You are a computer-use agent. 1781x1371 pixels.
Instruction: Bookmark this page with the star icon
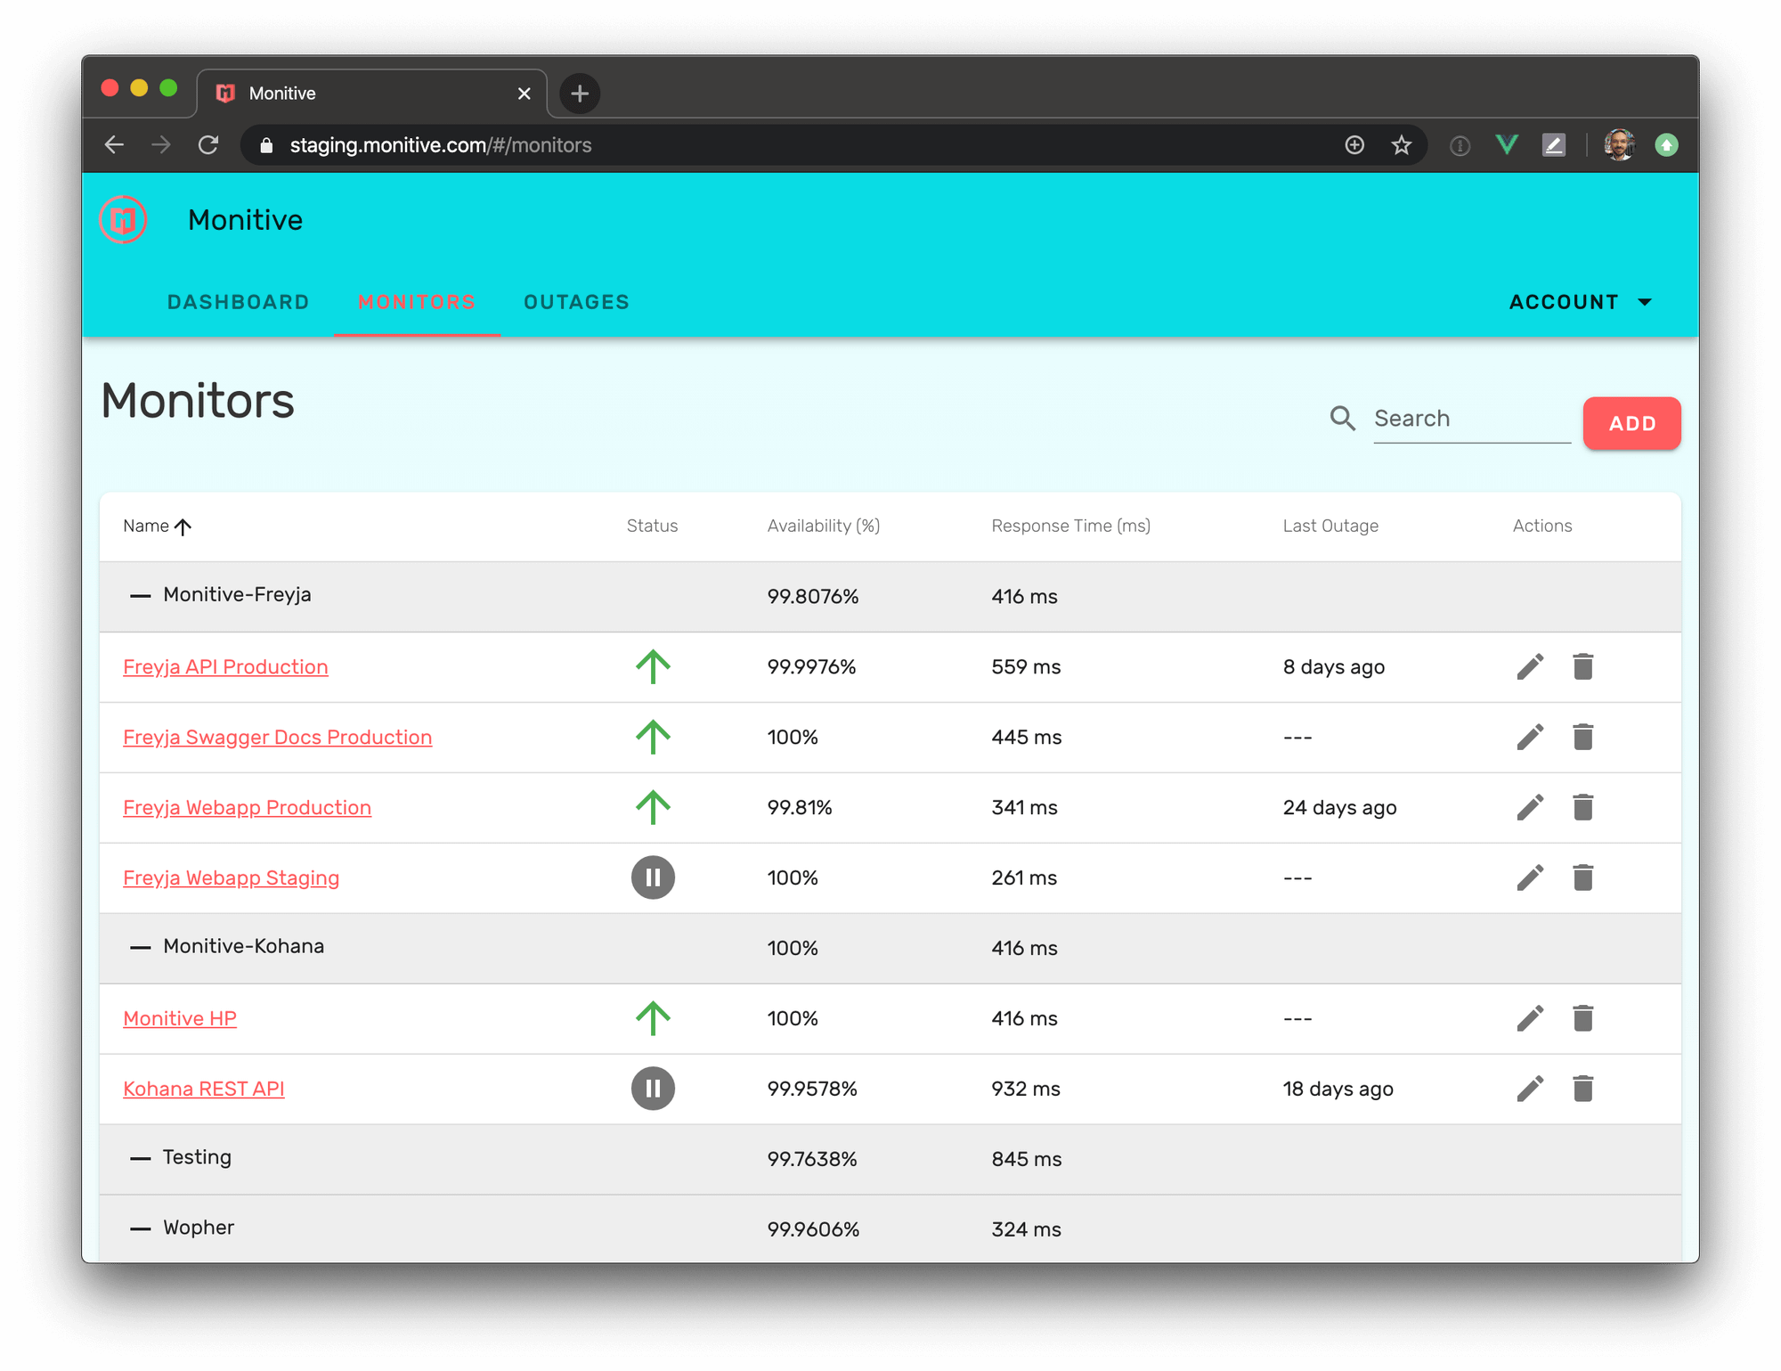(1402, 145)
